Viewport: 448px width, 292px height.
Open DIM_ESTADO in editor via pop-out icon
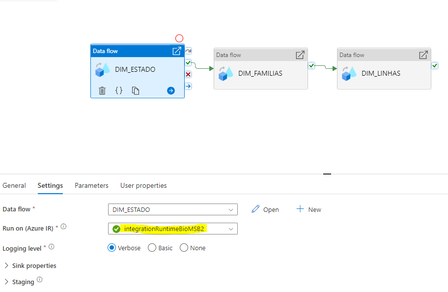pyautogui.click(x=176, y=51)
